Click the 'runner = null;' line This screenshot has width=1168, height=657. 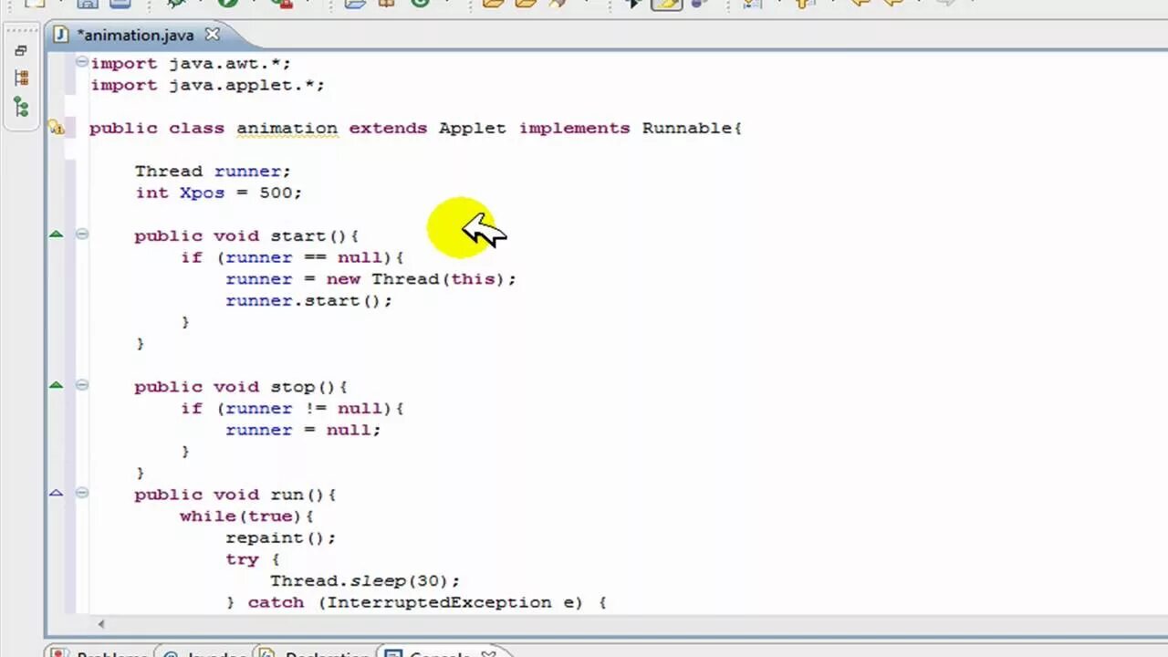pos(303,430)
